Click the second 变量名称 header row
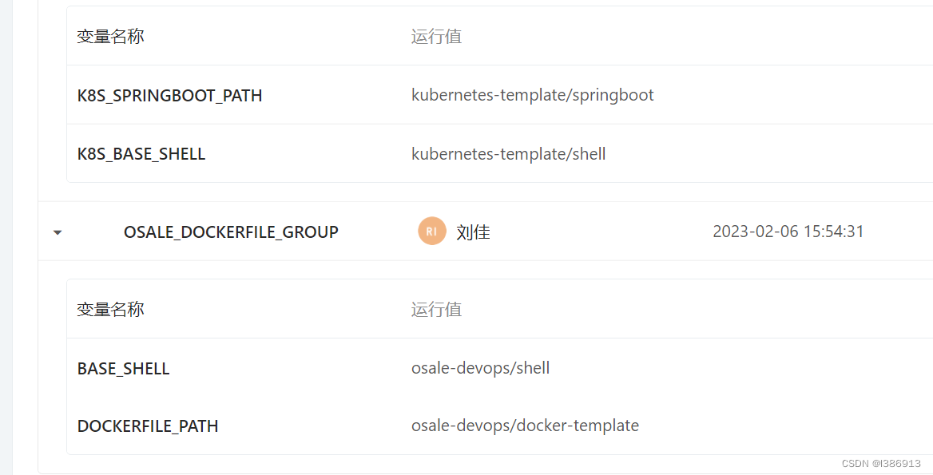Viewport: 933px width, 475px height. click(109, 309)
